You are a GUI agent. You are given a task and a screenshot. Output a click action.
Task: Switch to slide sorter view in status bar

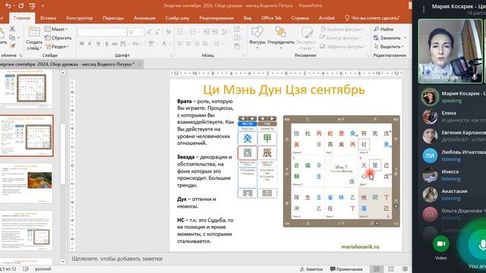[391, 269]
